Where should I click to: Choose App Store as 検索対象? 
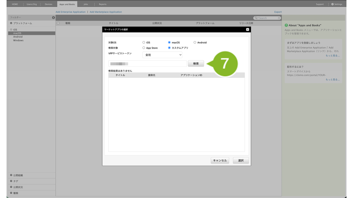[144, 48]
